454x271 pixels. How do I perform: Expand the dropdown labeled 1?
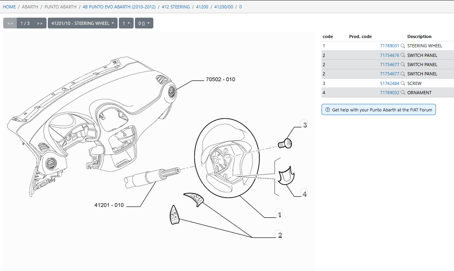click(126, 23)
